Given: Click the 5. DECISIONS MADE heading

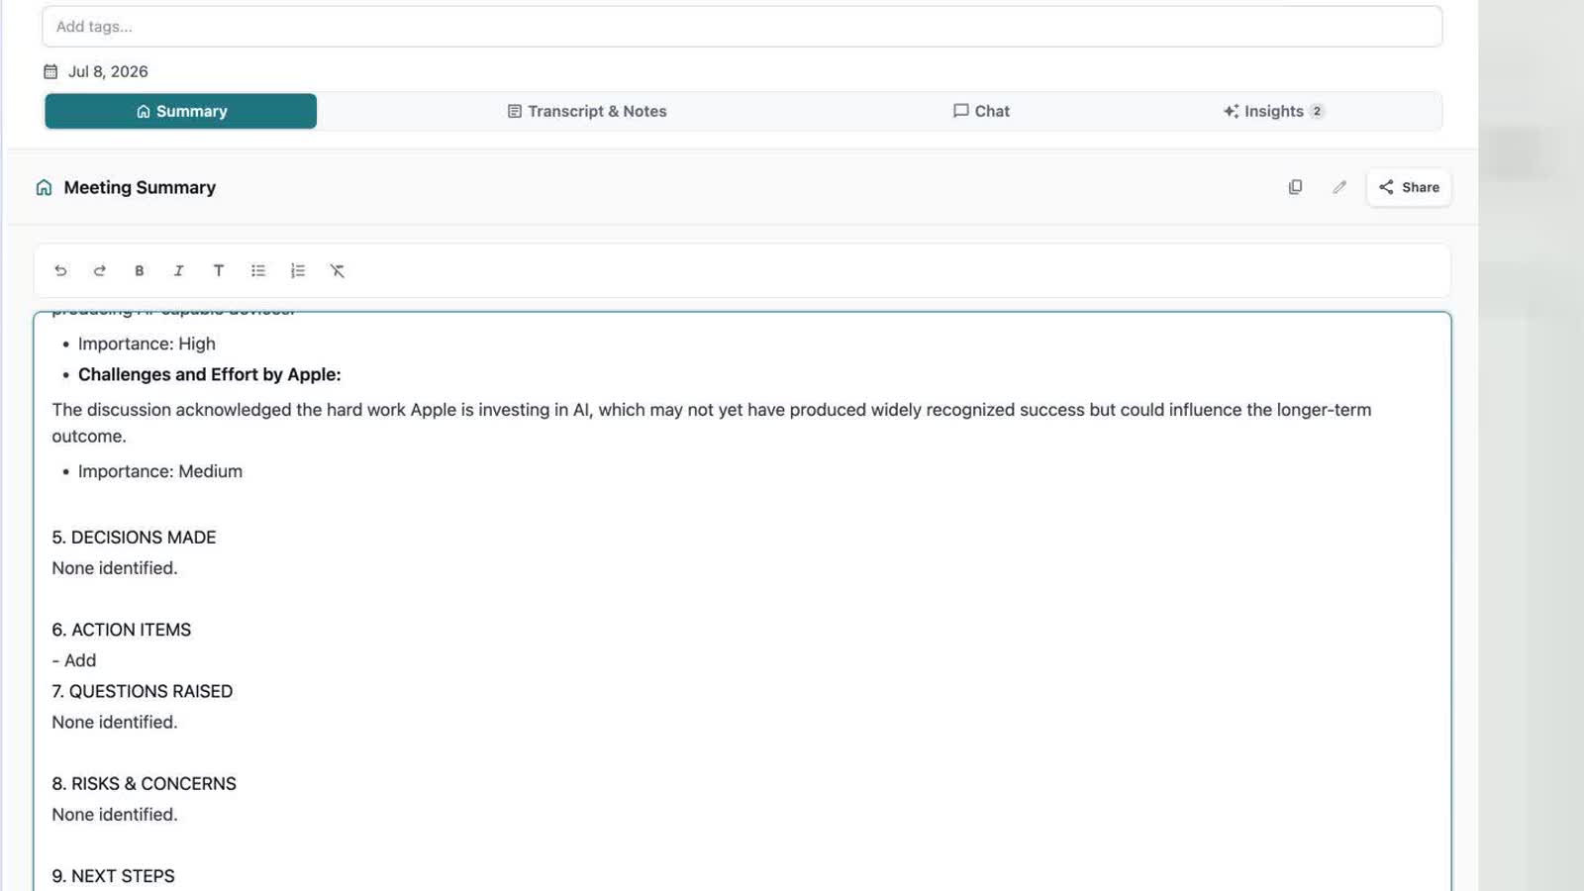Looking at the screenshot, I should coord(134,538).
